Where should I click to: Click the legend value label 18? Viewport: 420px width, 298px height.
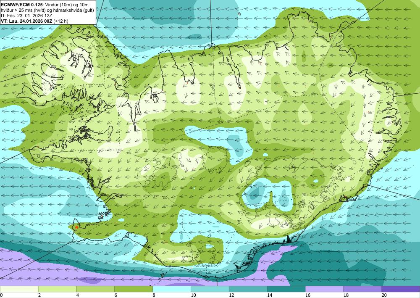point(346,295)
